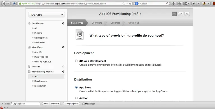
Task: Open the URL history dropdown triangle
Action: click(127, 4)
